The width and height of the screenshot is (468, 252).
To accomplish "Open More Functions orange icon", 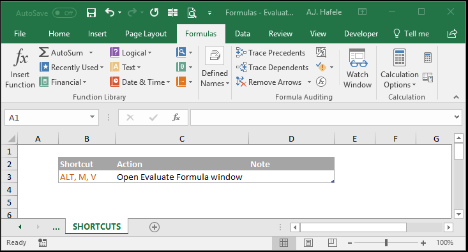I will pyautogui.click(x=181, y=82).
